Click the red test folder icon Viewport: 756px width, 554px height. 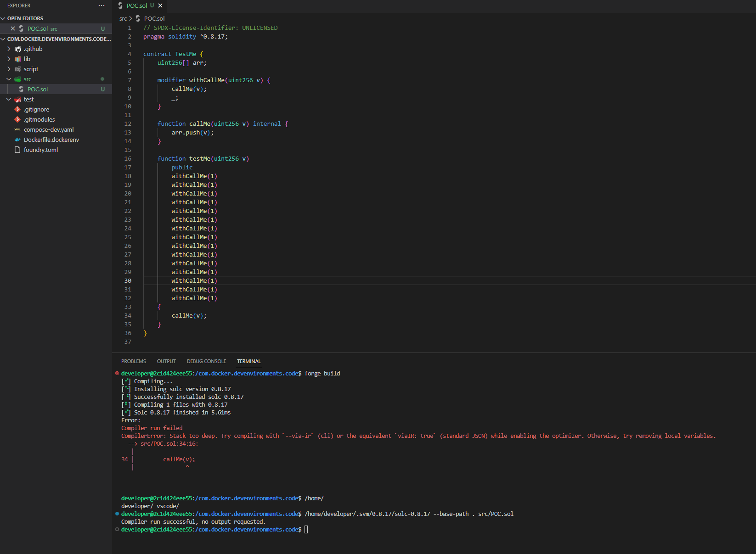click(x=17, y=99)
